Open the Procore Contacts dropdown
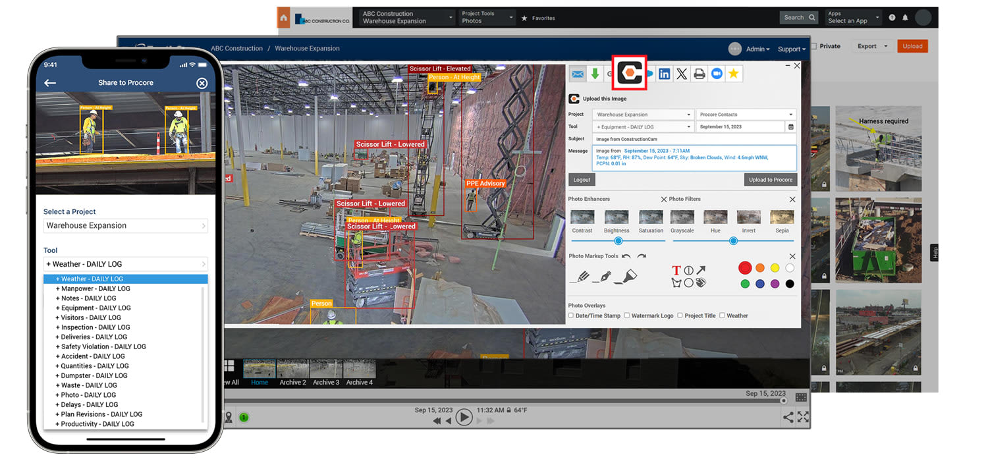 point(746,115)
